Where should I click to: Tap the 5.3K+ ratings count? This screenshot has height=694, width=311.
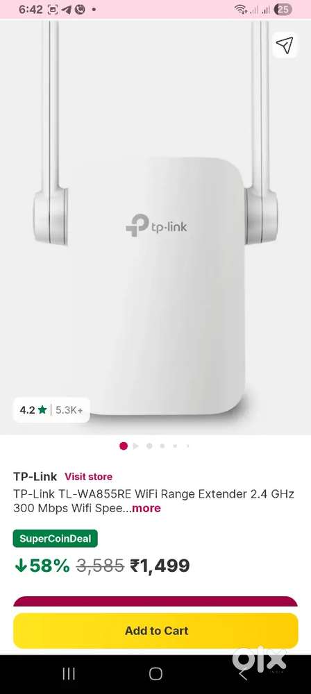click(x=69, y=410)
